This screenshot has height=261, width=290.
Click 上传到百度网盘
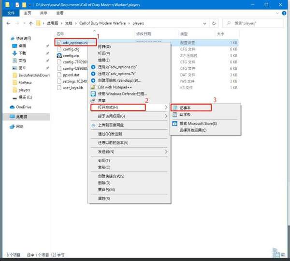point(129,125)
